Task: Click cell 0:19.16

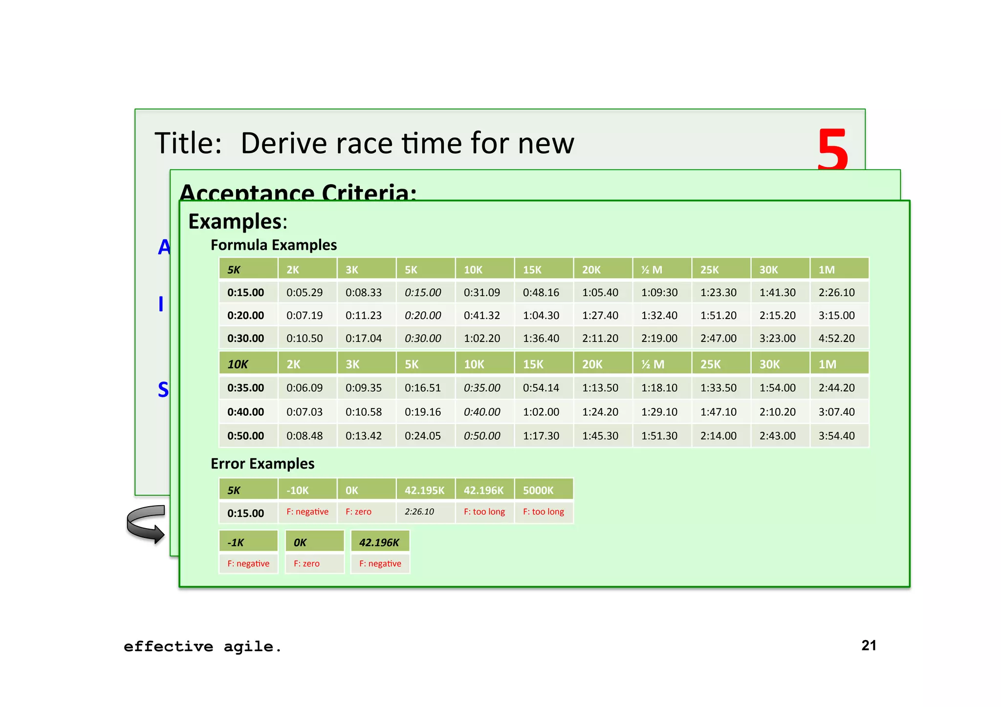Action: point(425,412)
